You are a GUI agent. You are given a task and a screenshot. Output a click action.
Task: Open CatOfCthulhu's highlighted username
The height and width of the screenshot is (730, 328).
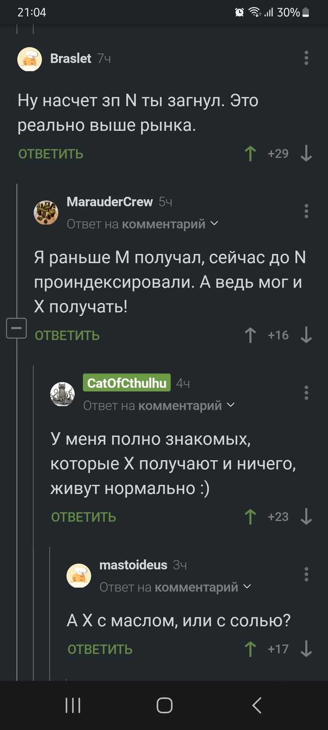point(127,383)
